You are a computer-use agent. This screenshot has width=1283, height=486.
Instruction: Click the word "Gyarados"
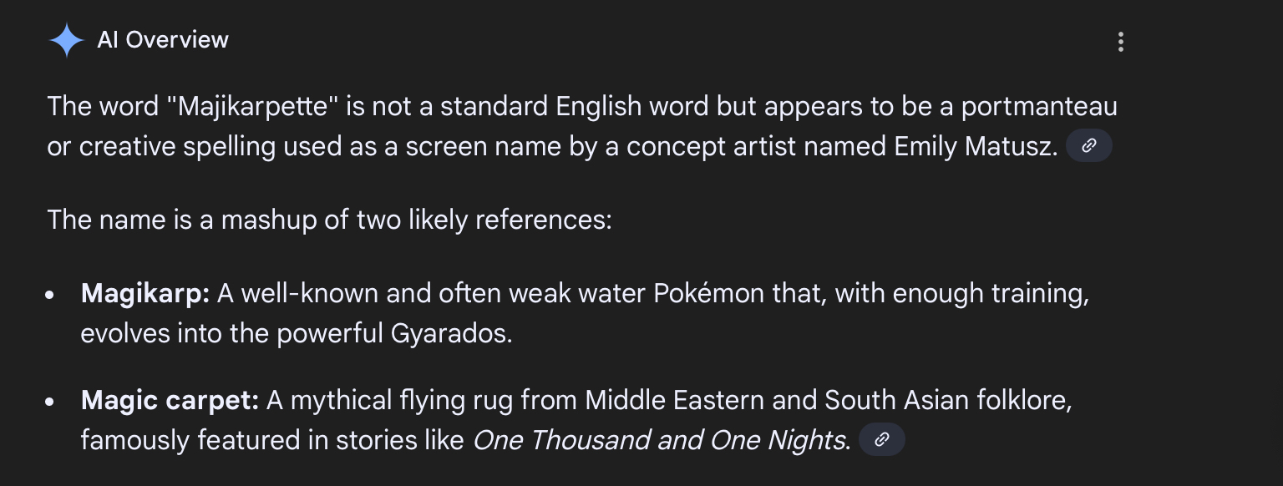450,334
